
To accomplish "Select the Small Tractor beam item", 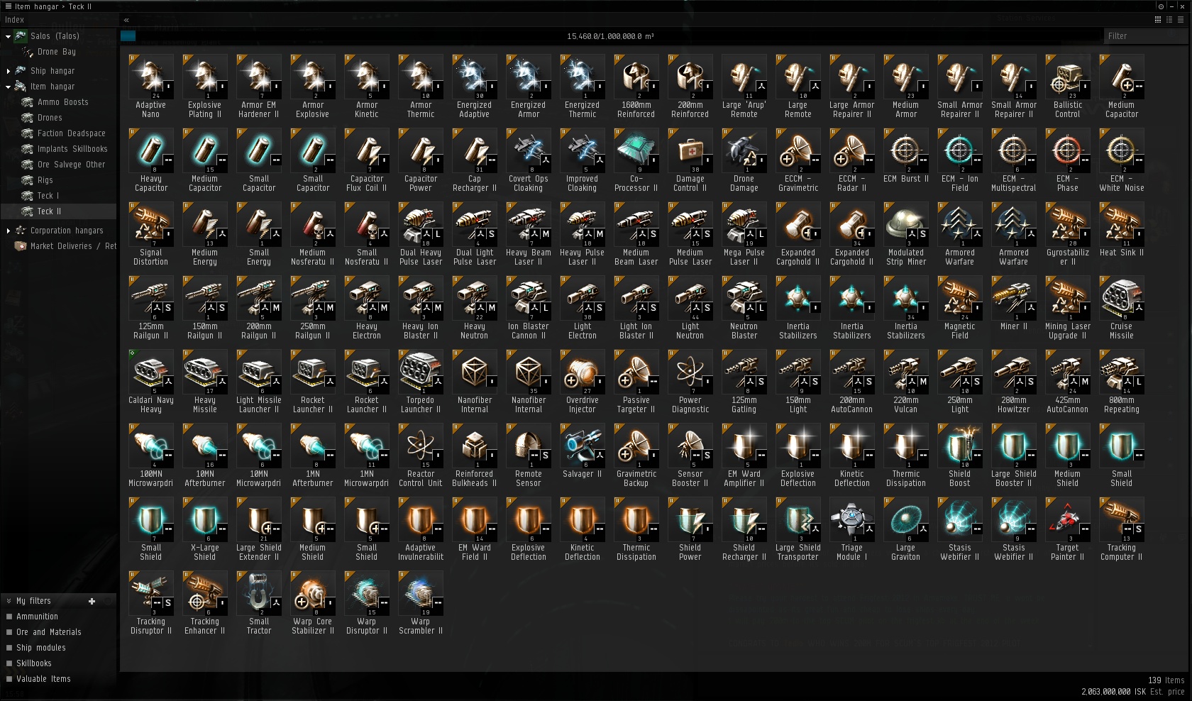I will tap(259, 594).
